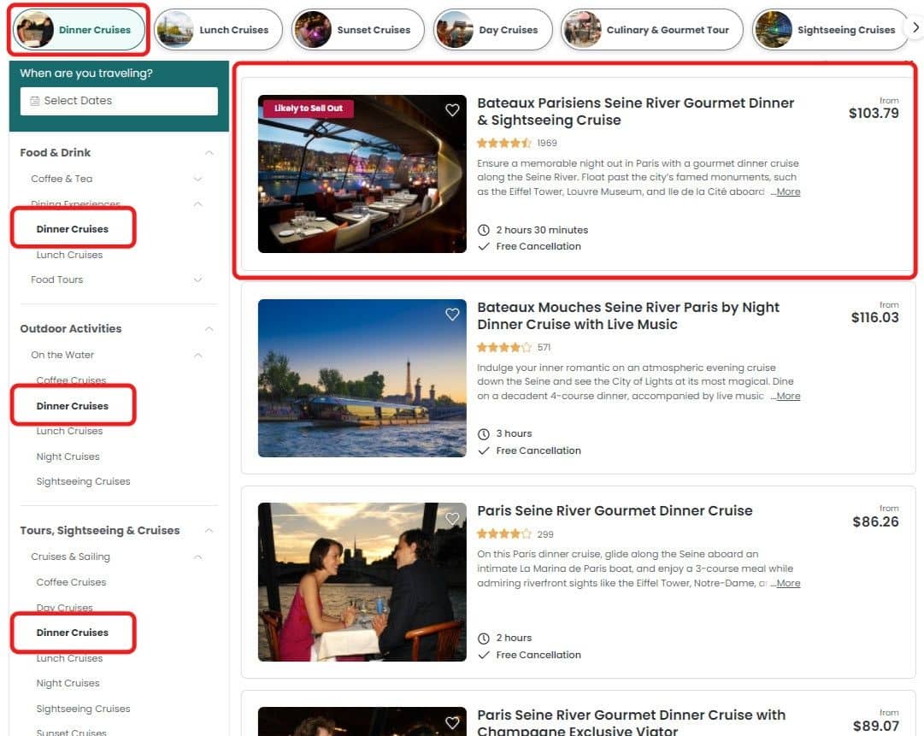Viewport: 924px width, 736px height.
Task: Click the clock icon beside 2 hours 30 minutes
Action: (484, 230)
